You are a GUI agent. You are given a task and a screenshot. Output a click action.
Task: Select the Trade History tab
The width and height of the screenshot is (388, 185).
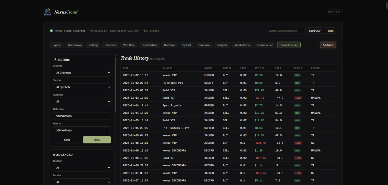pos(289,45)
